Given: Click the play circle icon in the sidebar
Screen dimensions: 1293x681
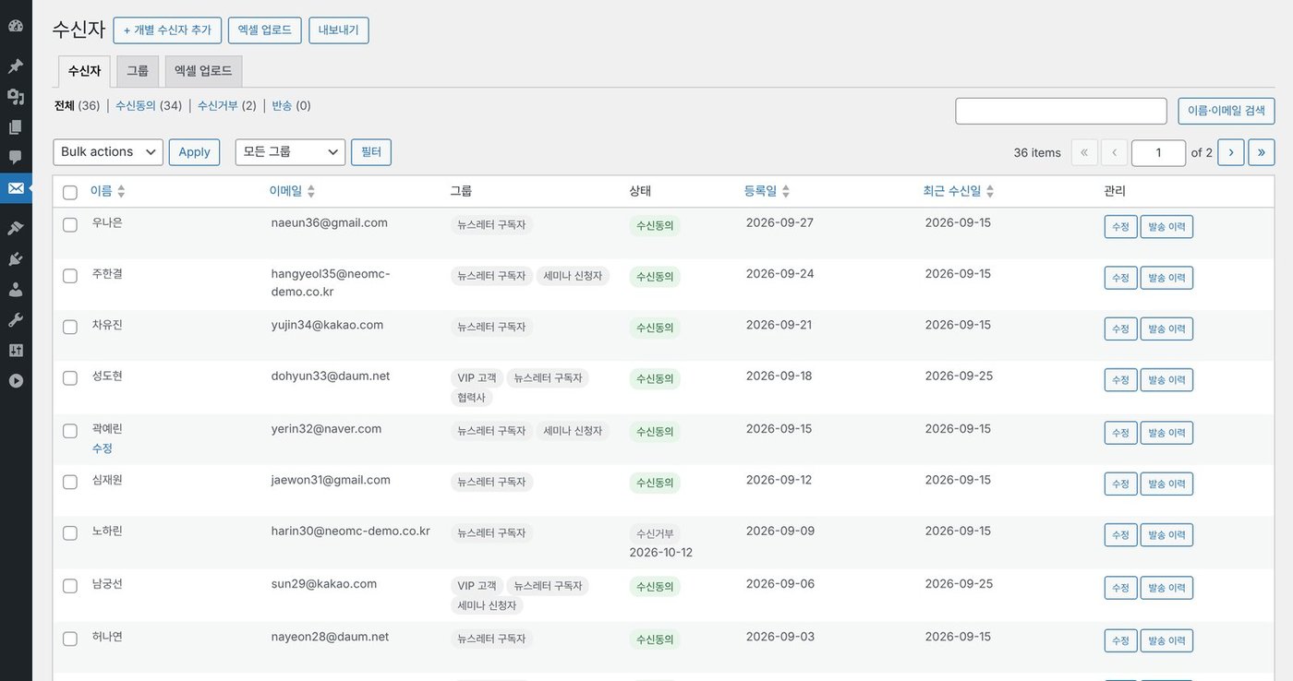Looking at the screenshot, I should tap(16, 380).
